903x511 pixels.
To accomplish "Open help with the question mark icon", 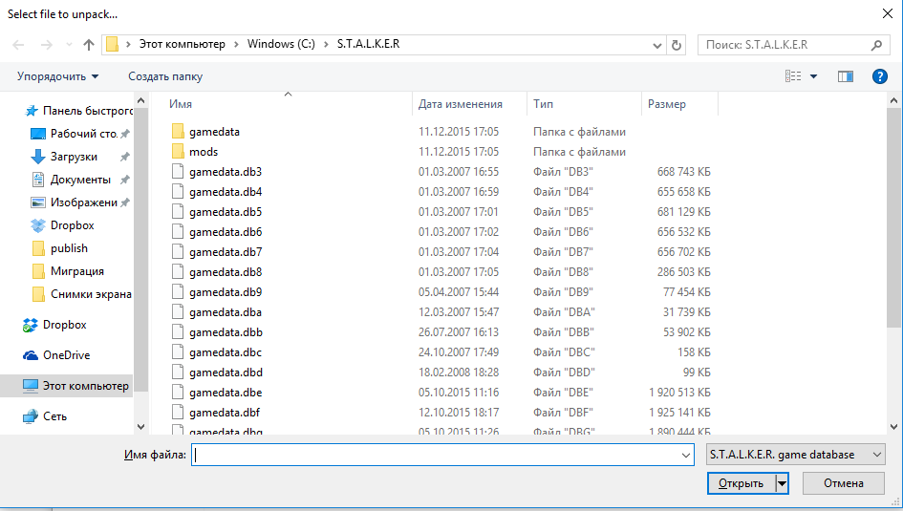I will pos(879,76).
